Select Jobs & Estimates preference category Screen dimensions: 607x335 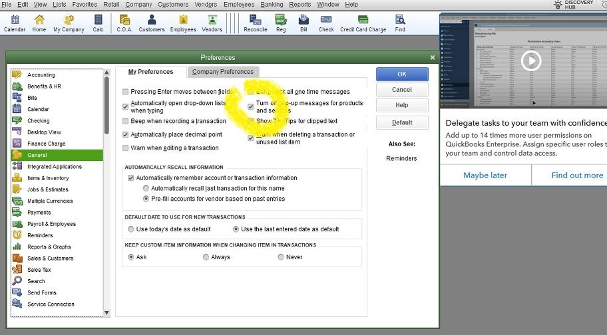pyautogui.click(x=57, y=189)
